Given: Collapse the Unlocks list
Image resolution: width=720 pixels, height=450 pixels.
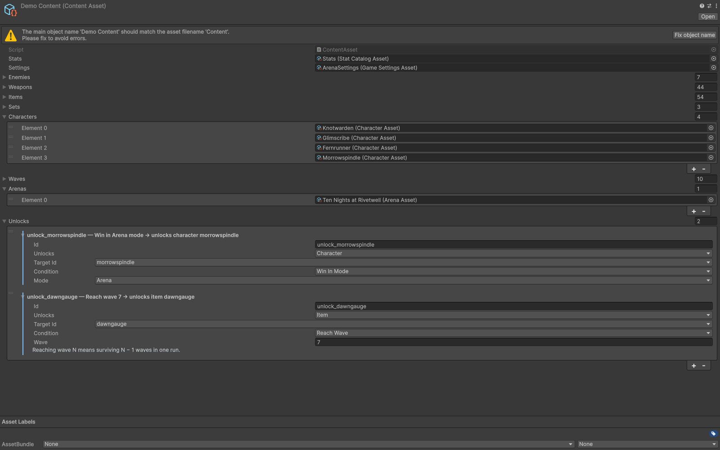Looking at the screenshot, I should (x=4, y=221).
